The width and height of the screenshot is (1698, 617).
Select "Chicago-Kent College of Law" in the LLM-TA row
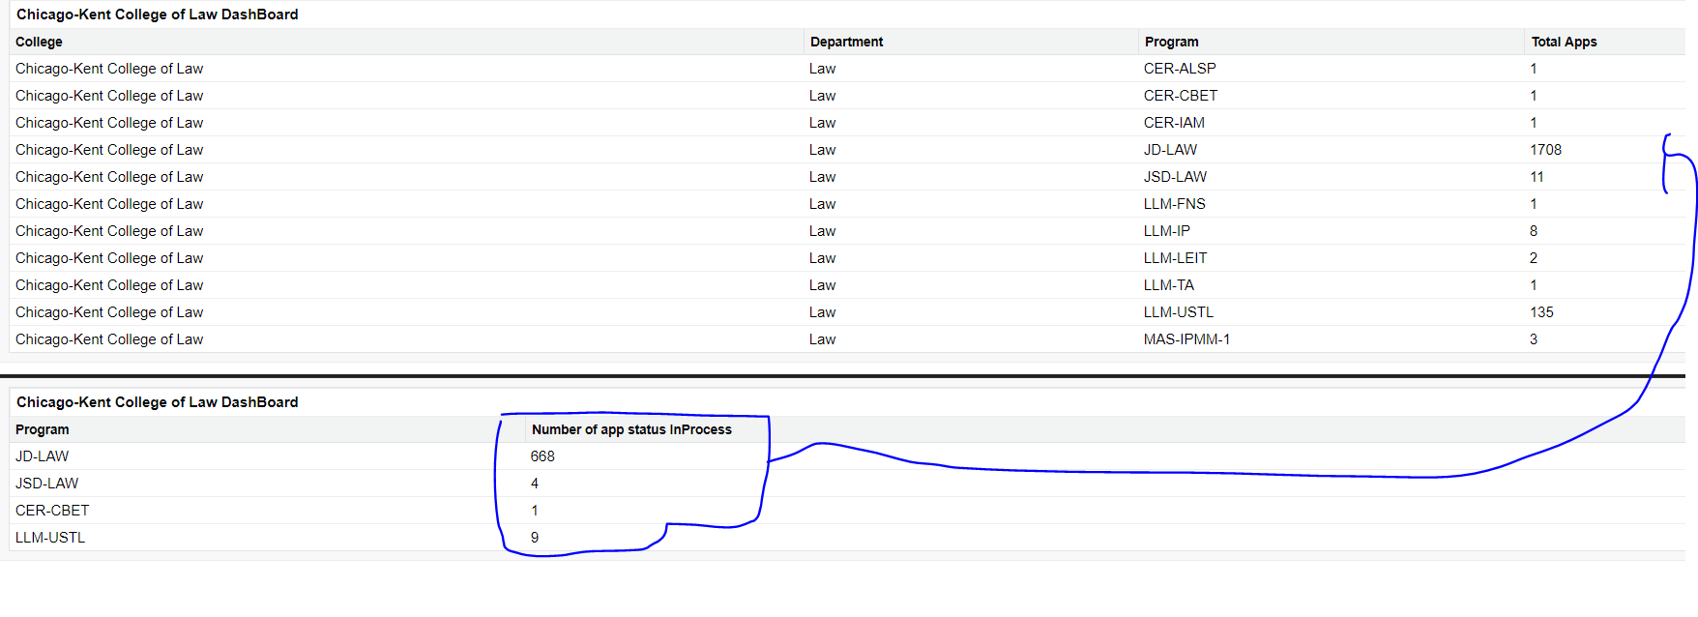click(109, 285)
